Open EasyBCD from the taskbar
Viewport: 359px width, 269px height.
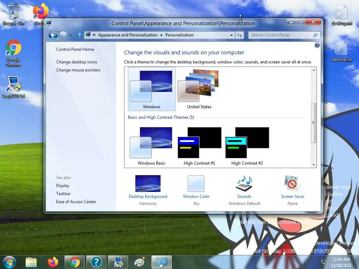(118, 262)
